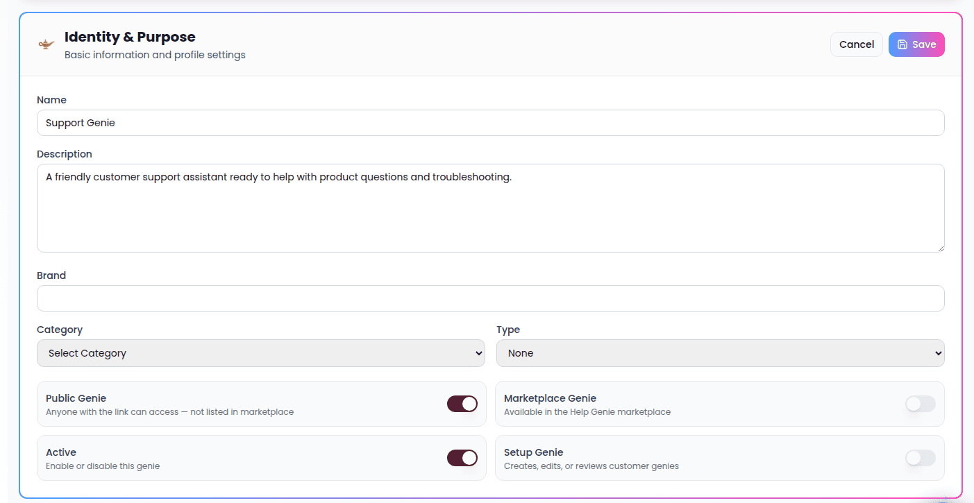
Task: Disable the Active toggle
Action: coord(462,458)
